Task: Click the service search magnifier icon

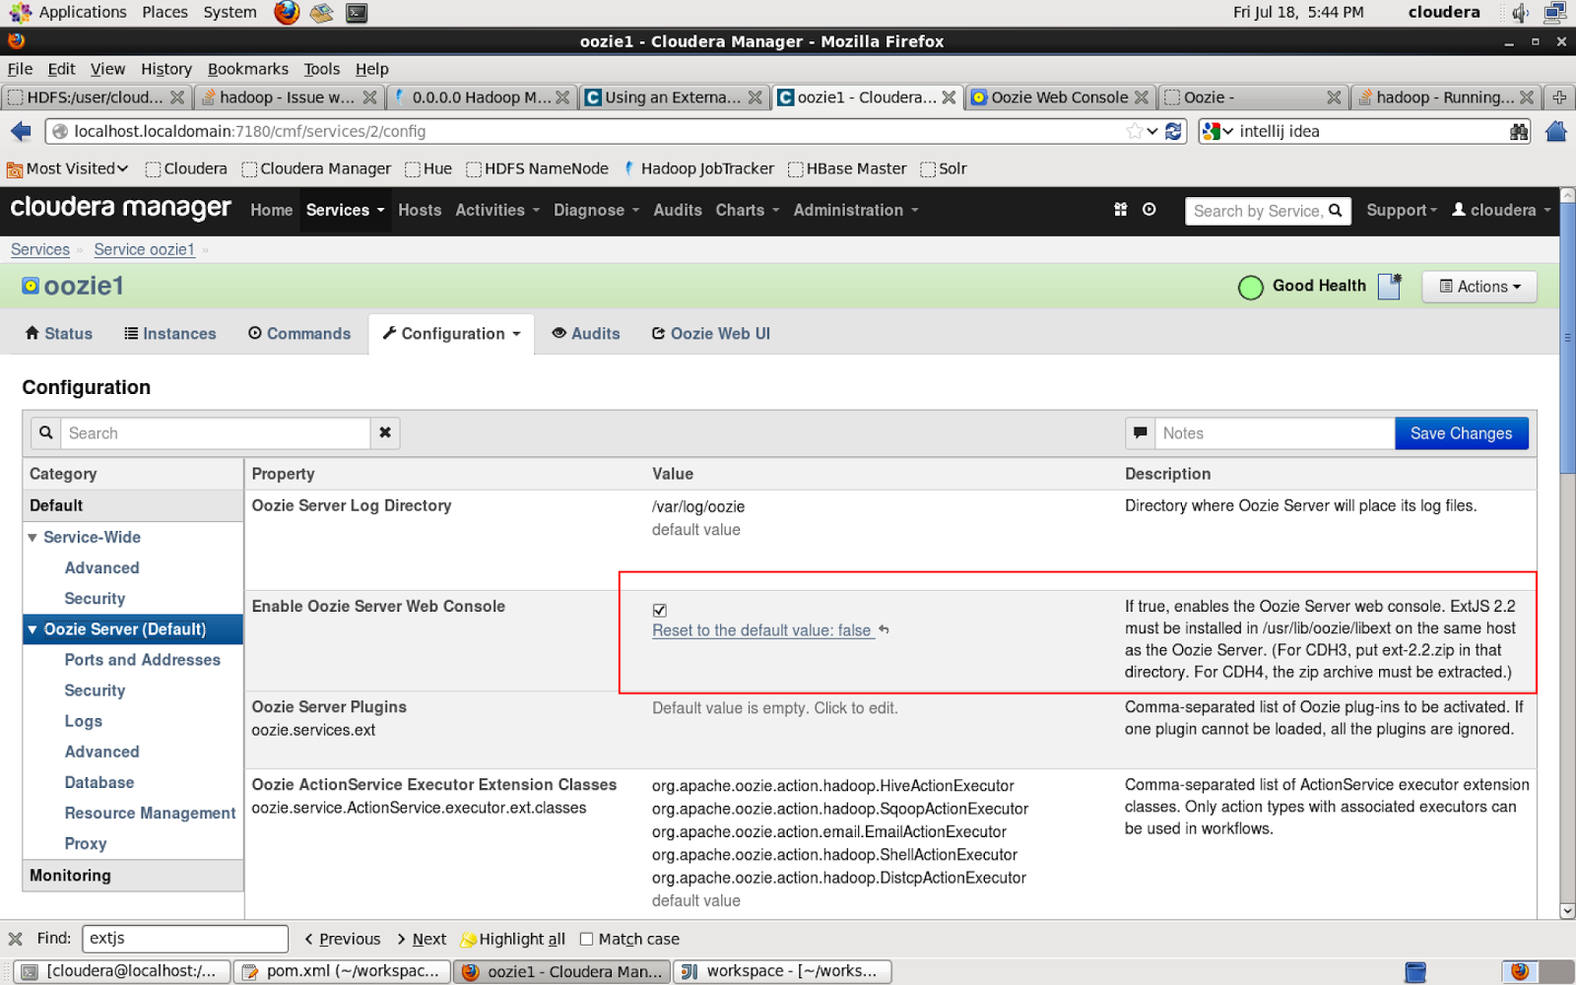Action: (1336, 210)
